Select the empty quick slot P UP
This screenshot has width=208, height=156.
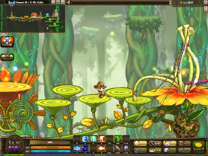tap(126, 139)
